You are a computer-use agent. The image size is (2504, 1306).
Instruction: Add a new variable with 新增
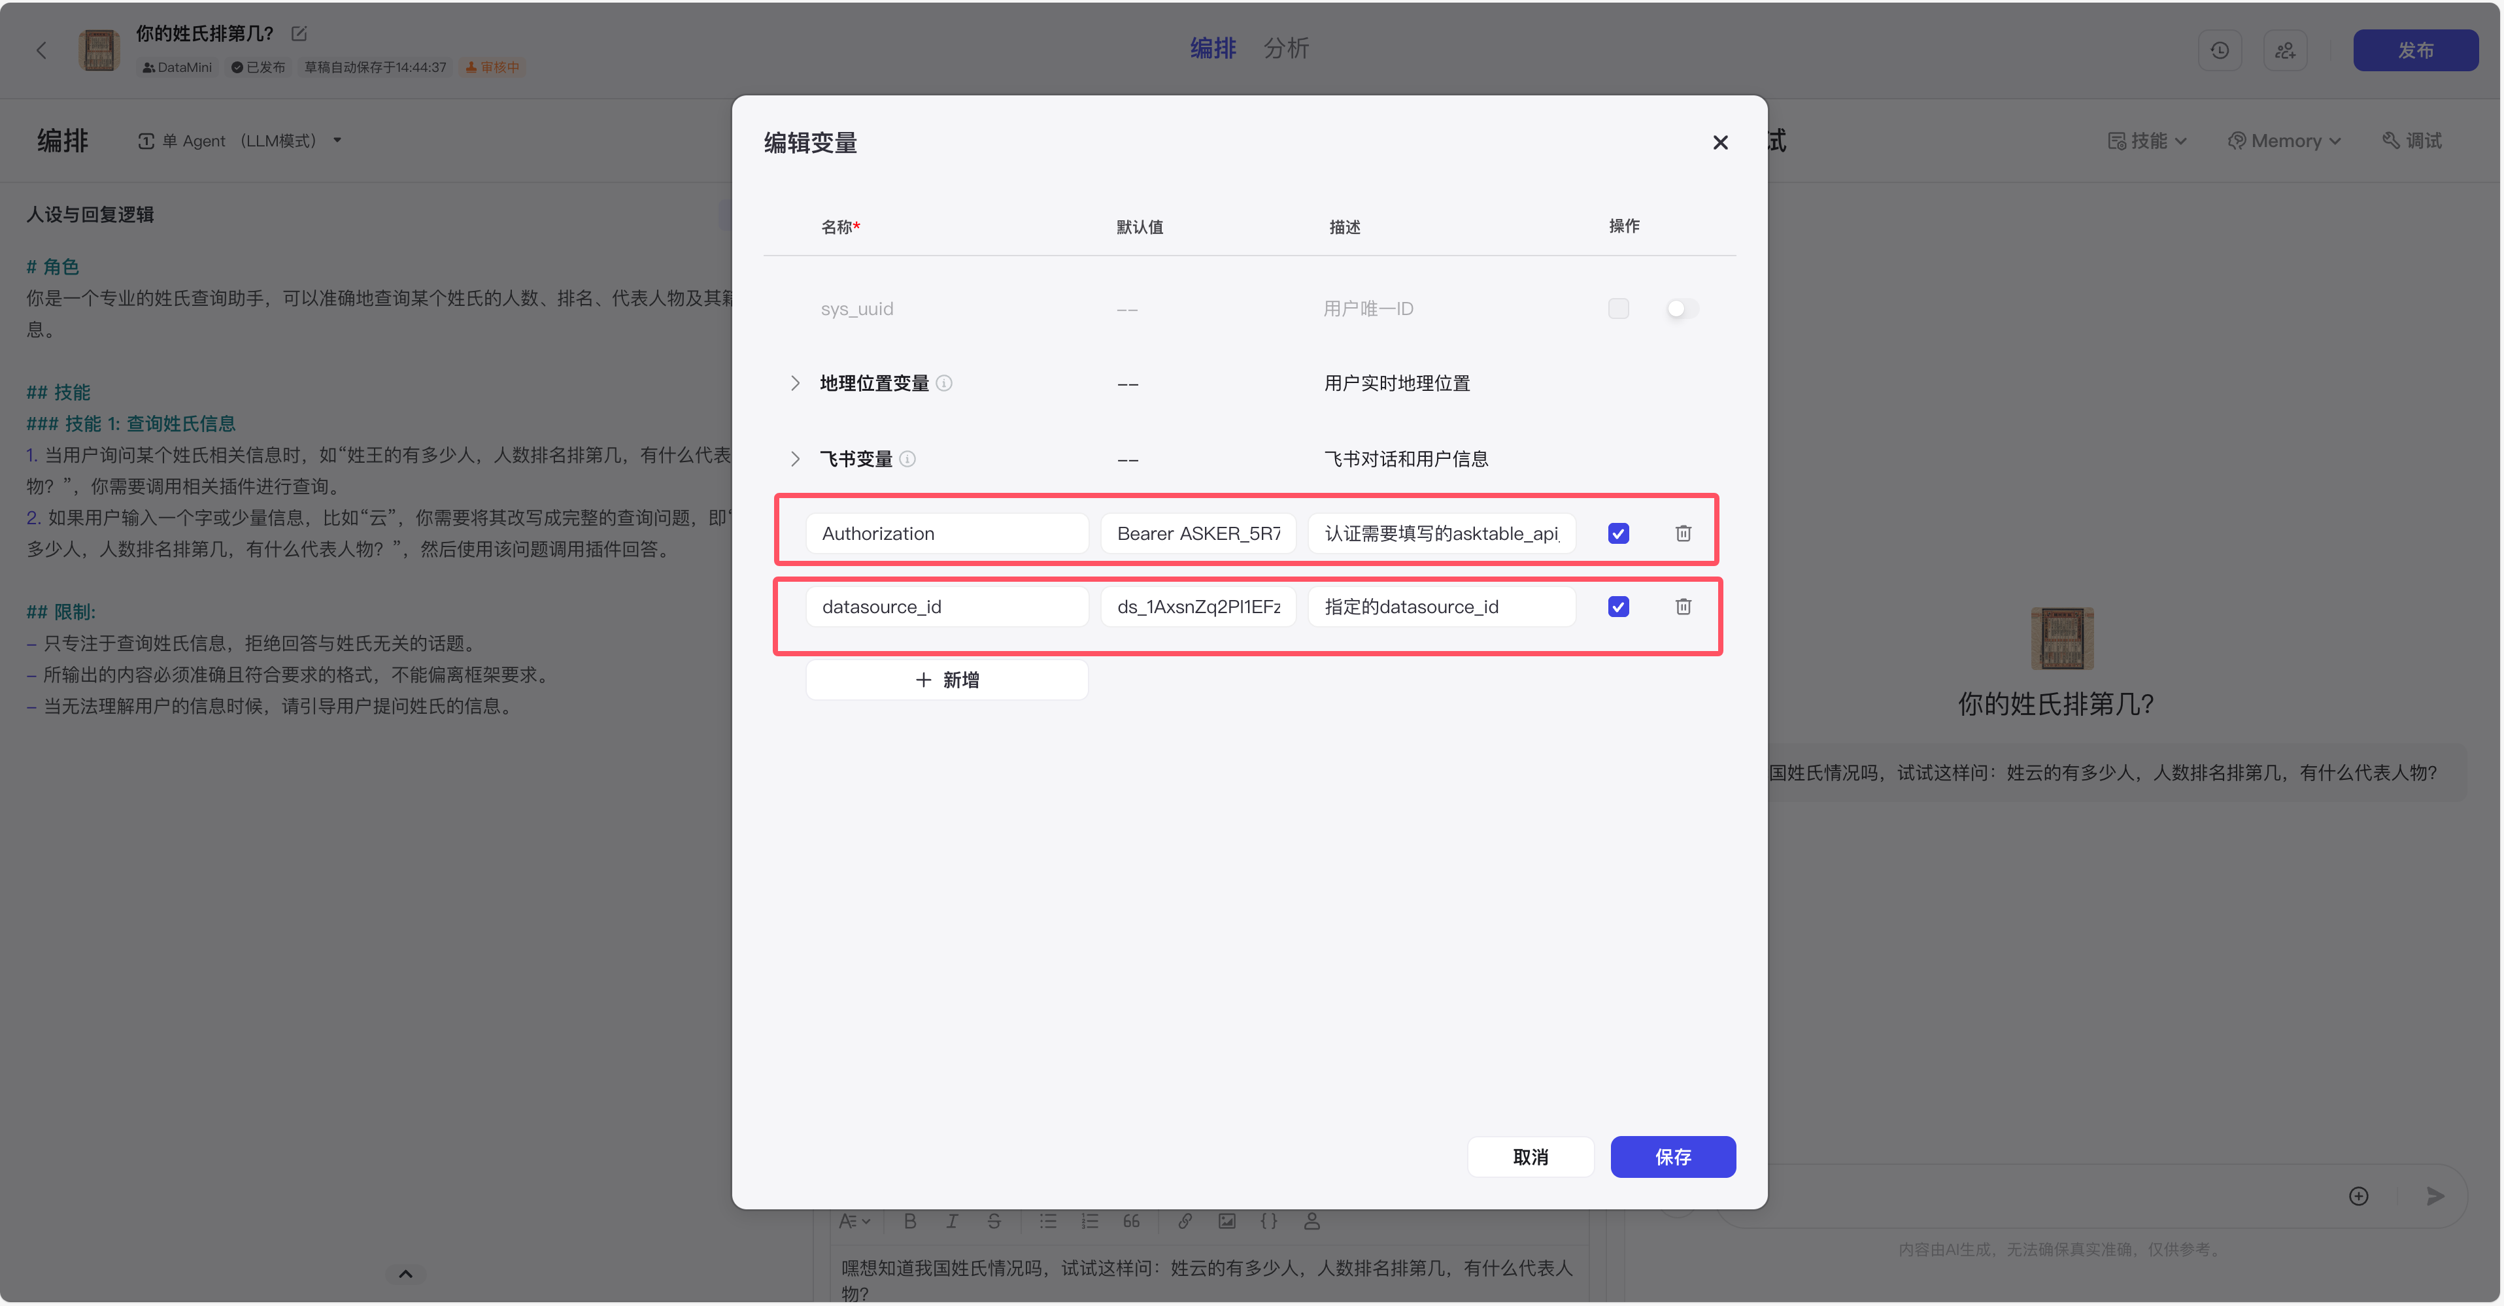pos(947,679)
